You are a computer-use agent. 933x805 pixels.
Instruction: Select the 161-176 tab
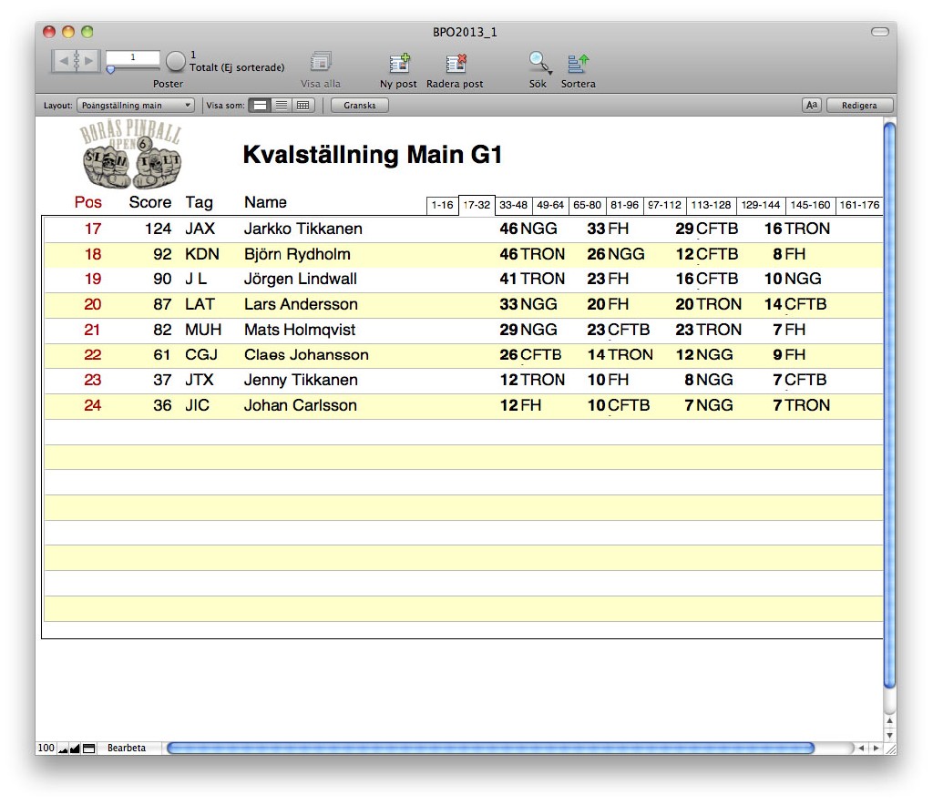(859, 205)
